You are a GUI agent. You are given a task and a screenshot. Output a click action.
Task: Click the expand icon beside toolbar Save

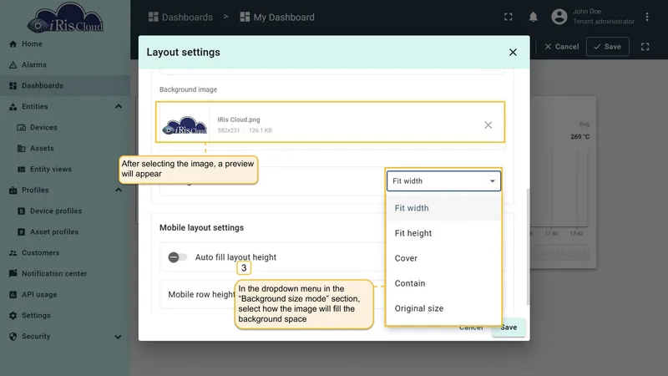click(x=645, y=47)
